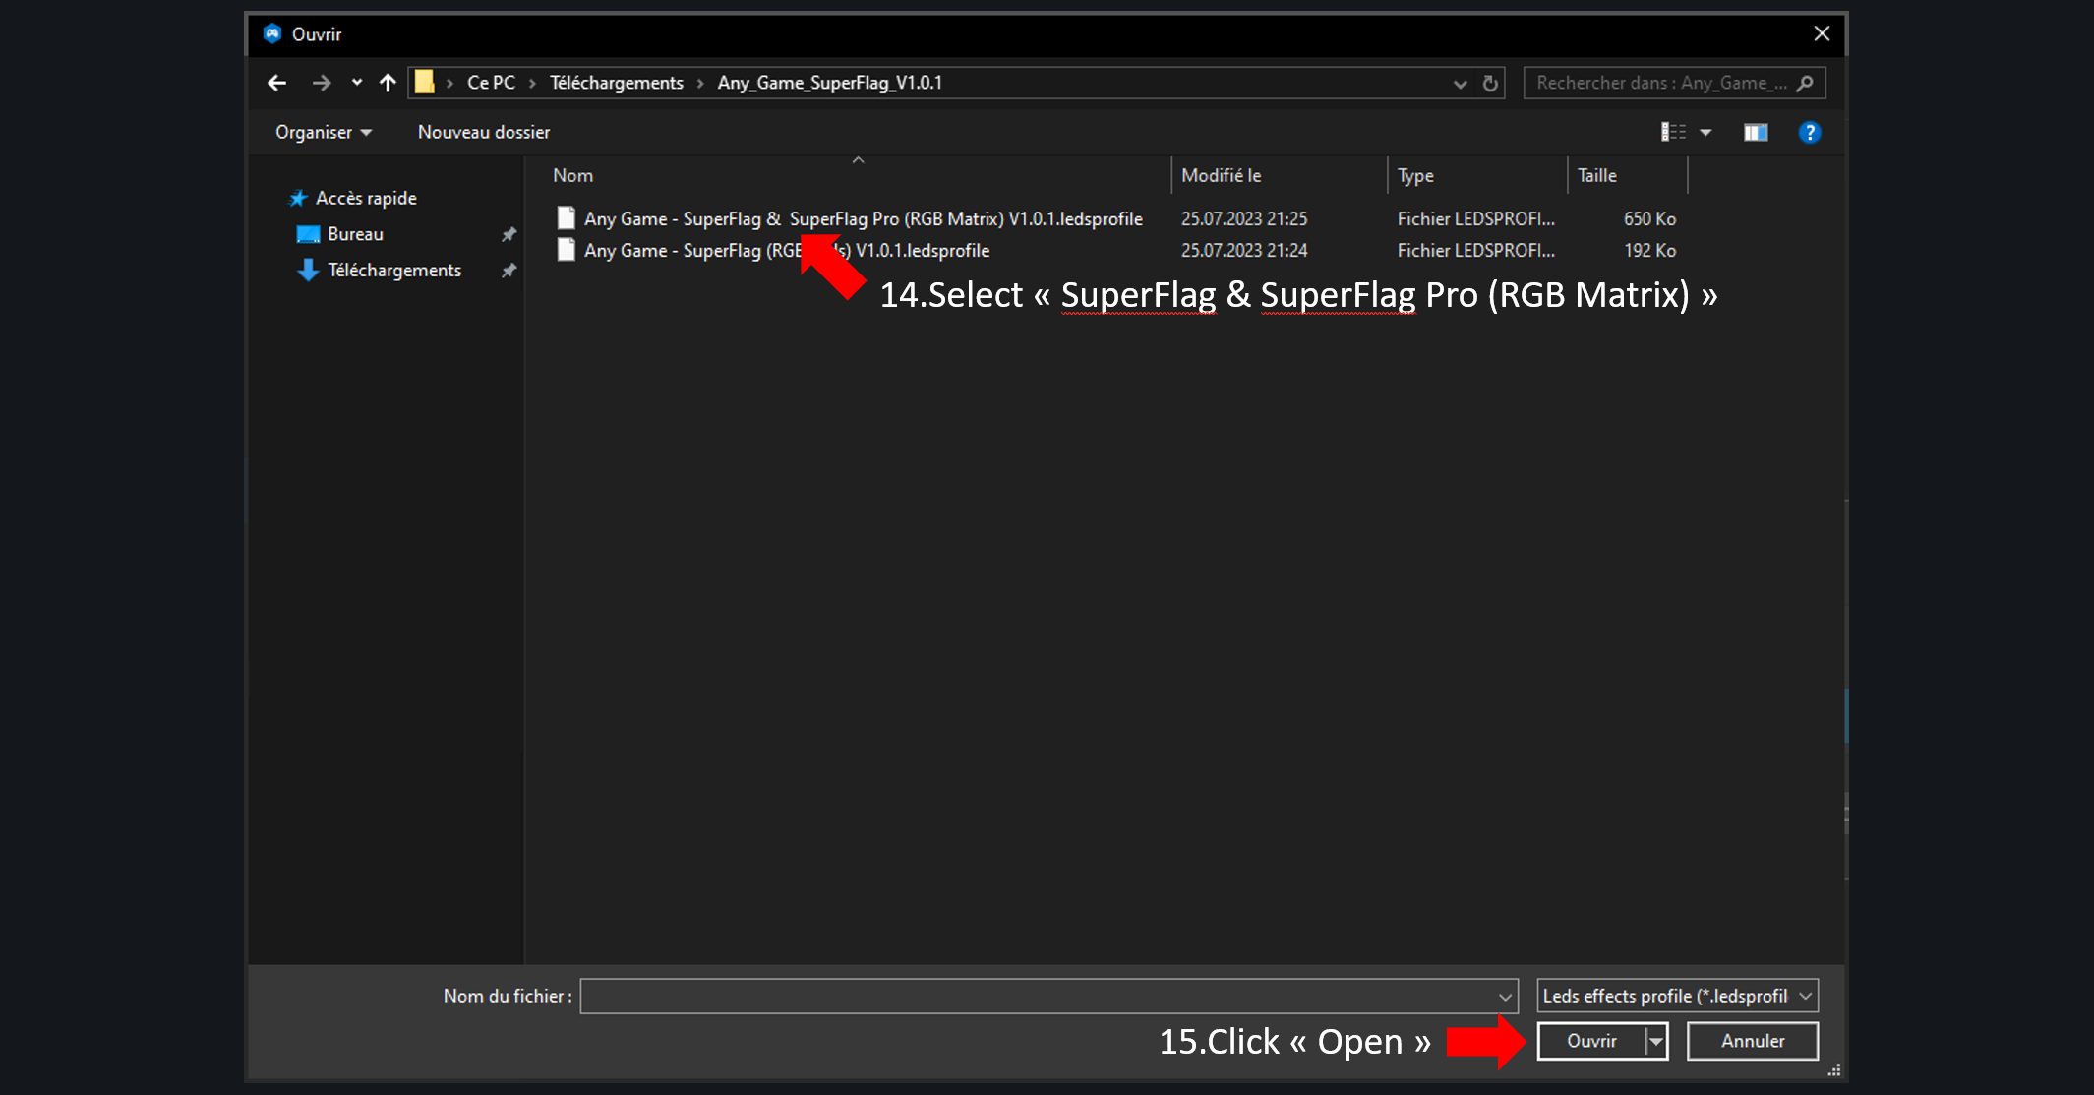Open recent locations dropdown arrow
The width and height of the screenshot is (2094, 1095).
(x=356, y=83)
